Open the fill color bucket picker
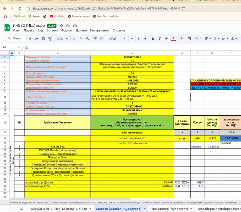 click(x=182, y=39)
